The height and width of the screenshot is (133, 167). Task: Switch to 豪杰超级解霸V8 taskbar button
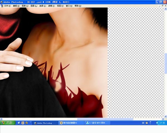[x=72, y=123]
